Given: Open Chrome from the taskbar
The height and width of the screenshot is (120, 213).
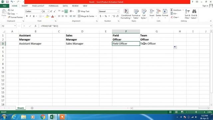Looking at the screenshot, I should point(43,117).
